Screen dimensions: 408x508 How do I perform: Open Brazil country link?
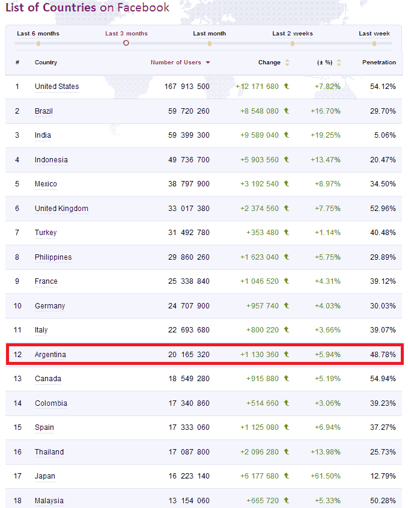pos(44,111)
